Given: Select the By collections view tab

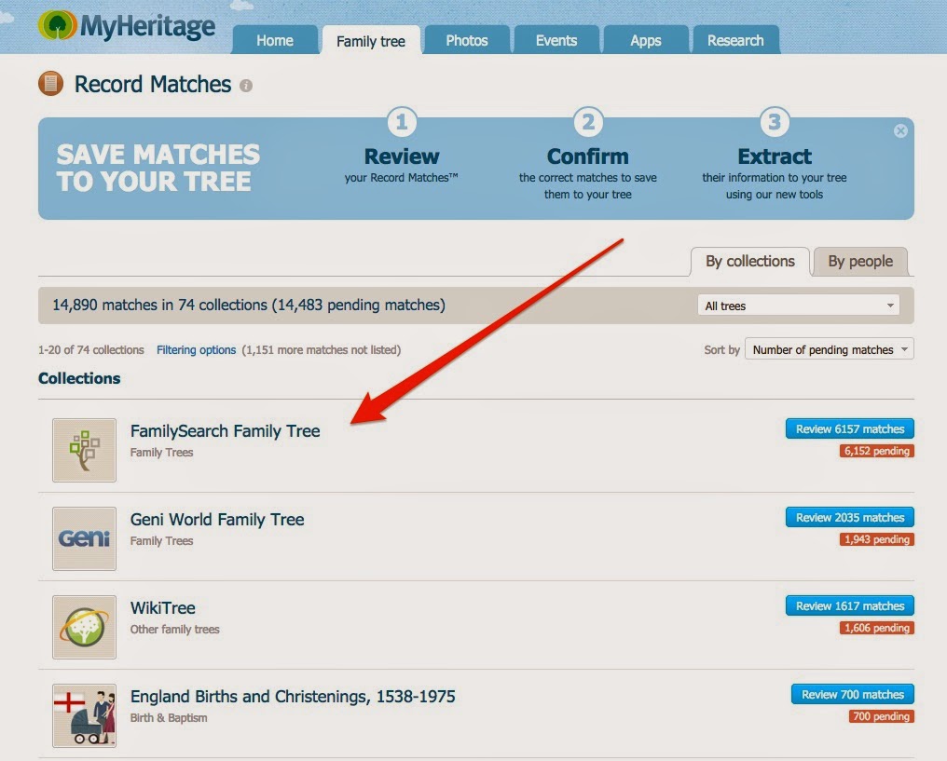Looking at the screenshot, I should 750,262.
